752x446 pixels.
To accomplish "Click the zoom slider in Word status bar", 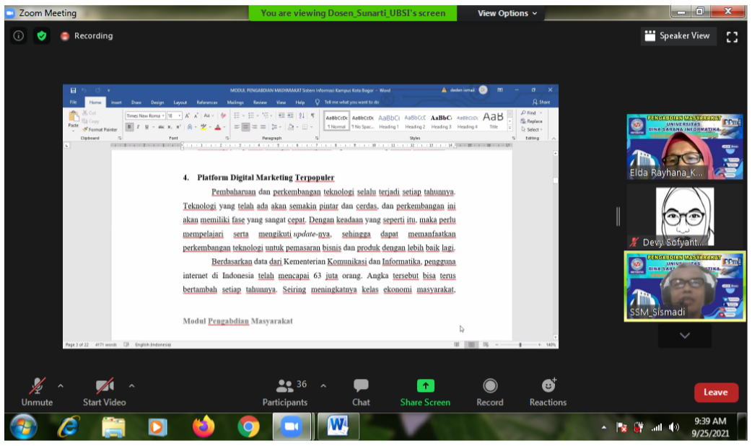I will 520,345.
